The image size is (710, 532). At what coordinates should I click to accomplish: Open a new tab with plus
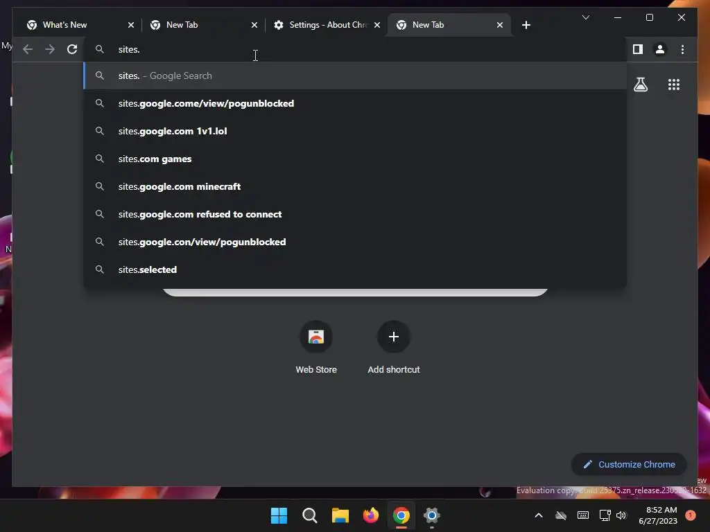pyautogui.click(x=526, y=25)
